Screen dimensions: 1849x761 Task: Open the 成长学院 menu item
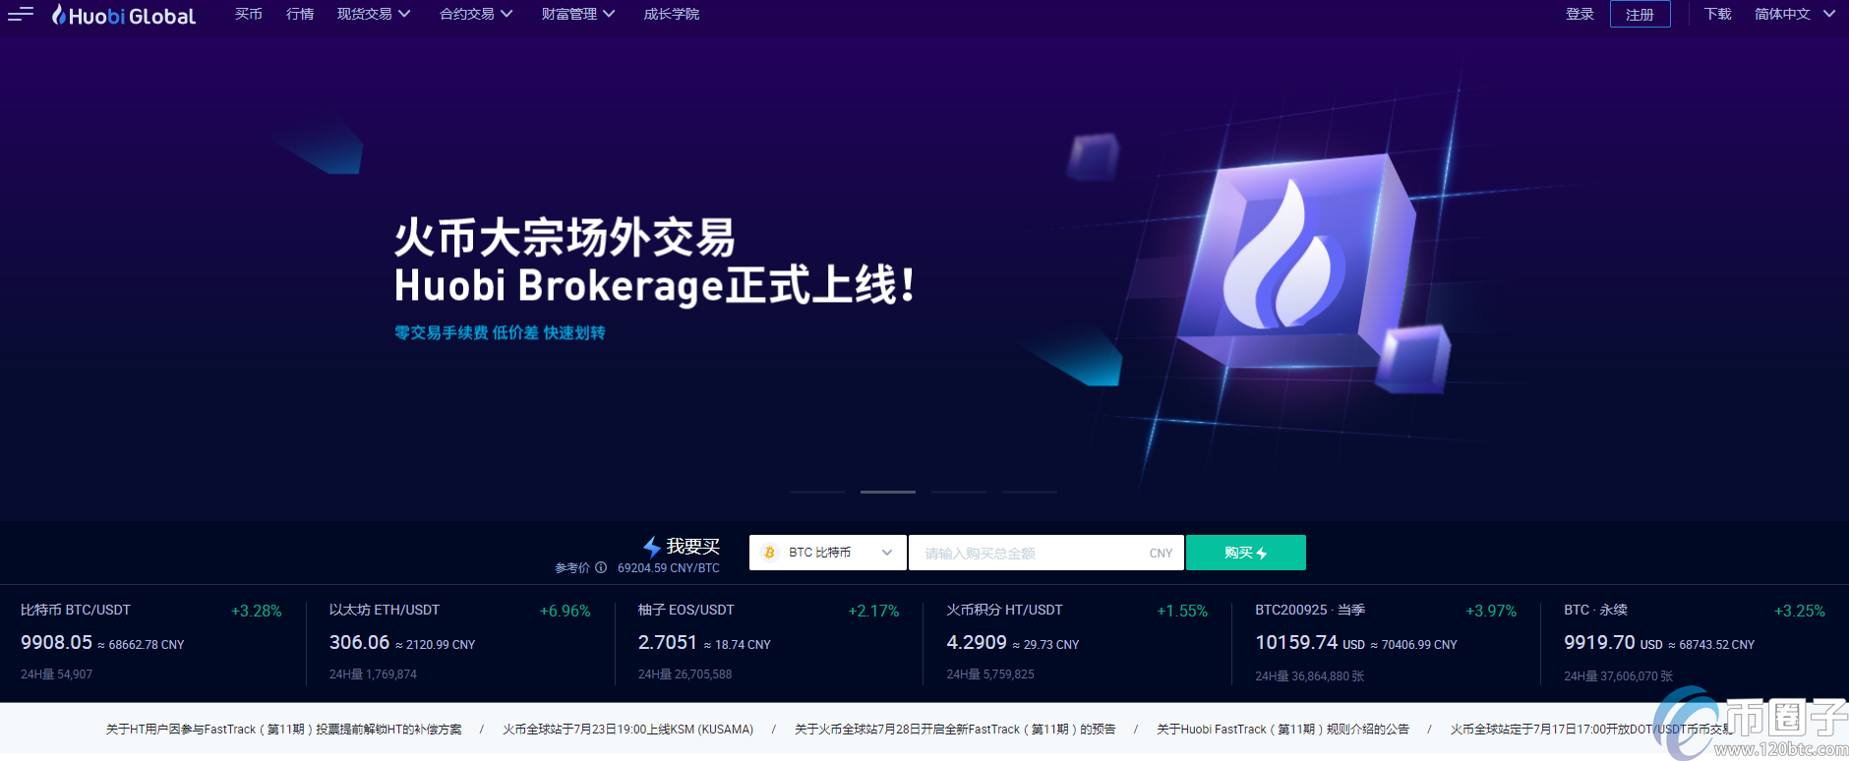(x=671, y=14)
